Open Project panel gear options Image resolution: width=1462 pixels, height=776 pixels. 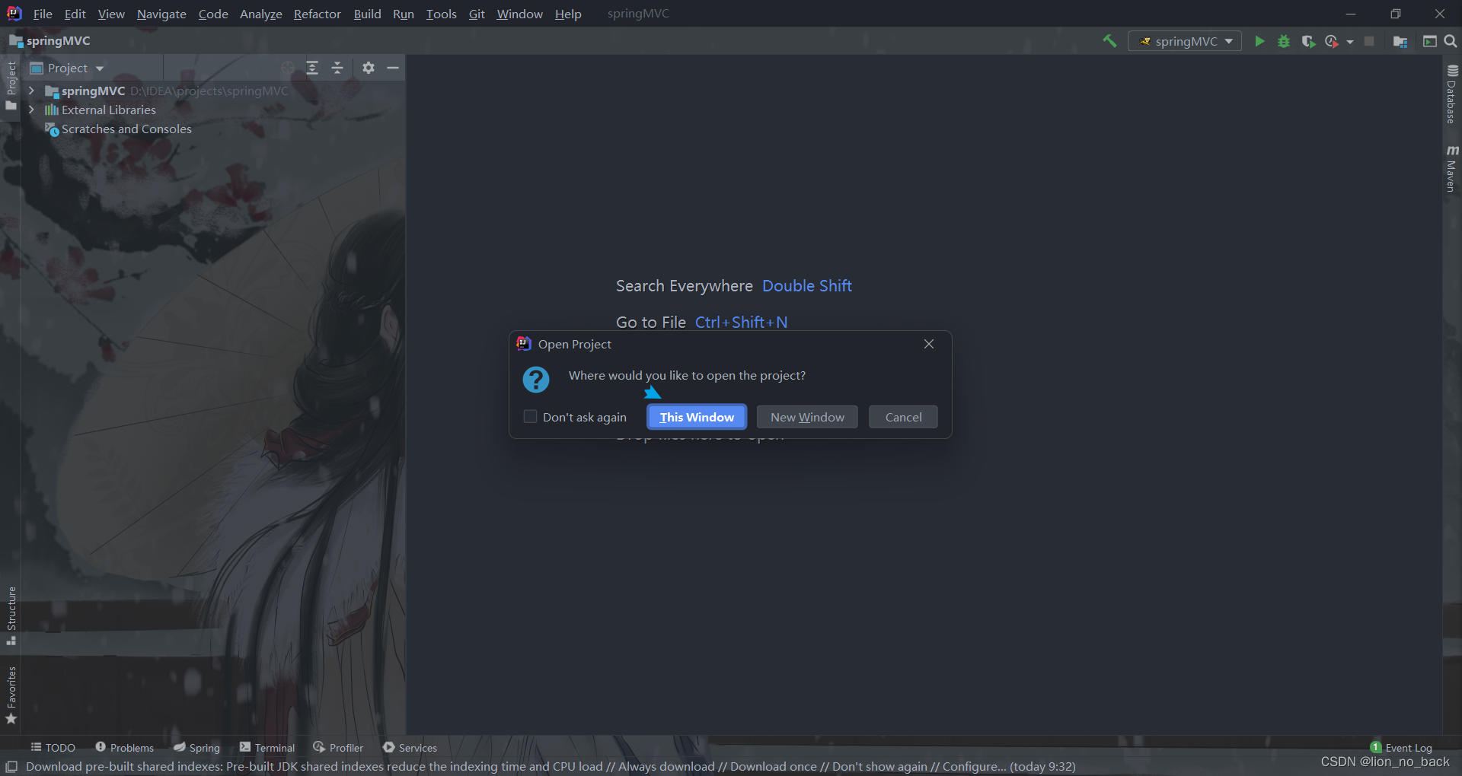click(x=369, y=68)
